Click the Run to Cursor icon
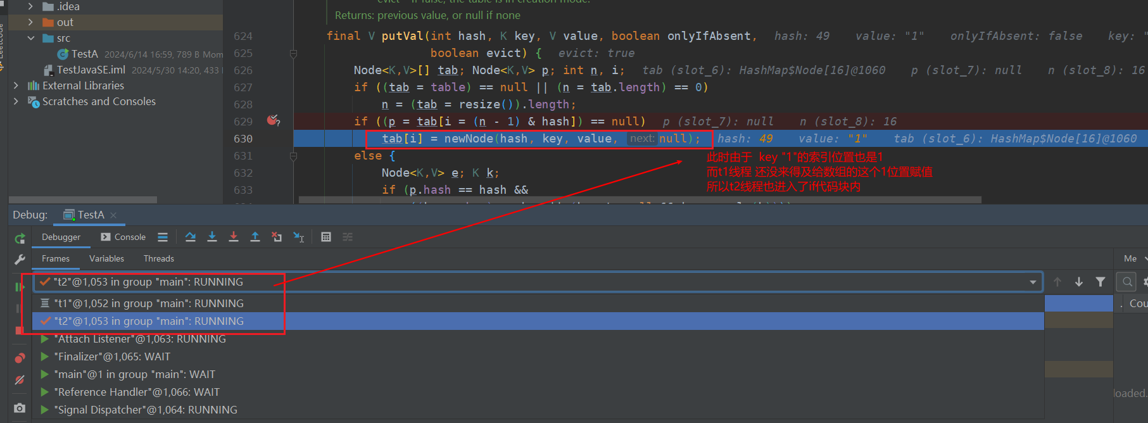Viewport: 1148px width, 423px height. click(x=298, y=237)
